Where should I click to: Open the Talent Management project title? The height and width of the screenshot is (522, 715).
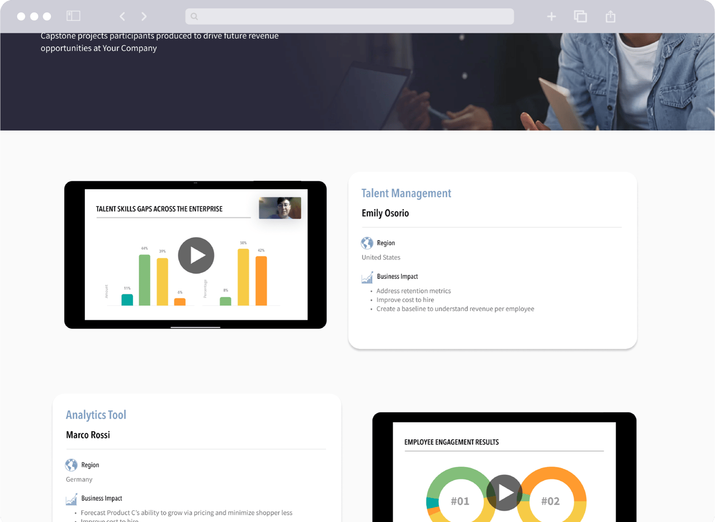pyautogui.click(x=406, y=193)
